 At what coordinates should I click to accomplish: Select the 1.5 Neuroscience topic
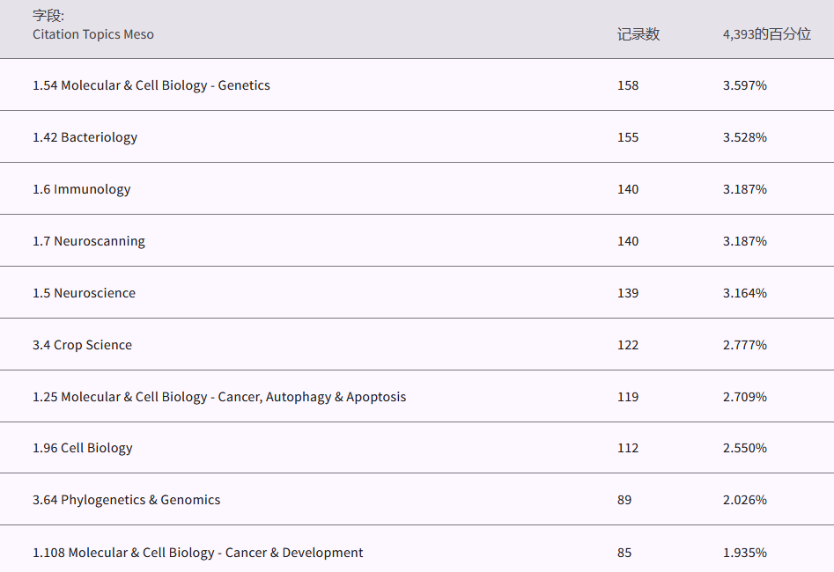85,293
